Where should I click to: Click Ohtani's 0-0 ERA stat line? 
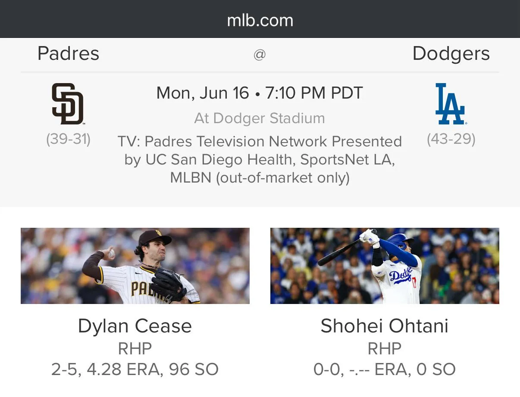pos(385,369)
